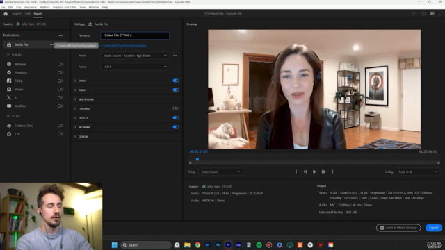Click the TikTok destination icon
This screenshot has height=250, width=445.
tap(9, 81)
